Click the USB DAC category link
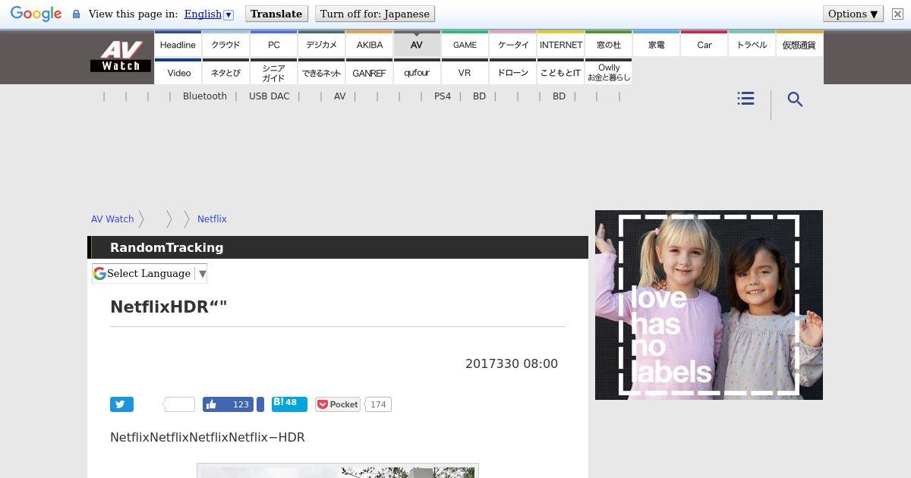The height and width of the screenshot is (478, 911). coord(270,96)
